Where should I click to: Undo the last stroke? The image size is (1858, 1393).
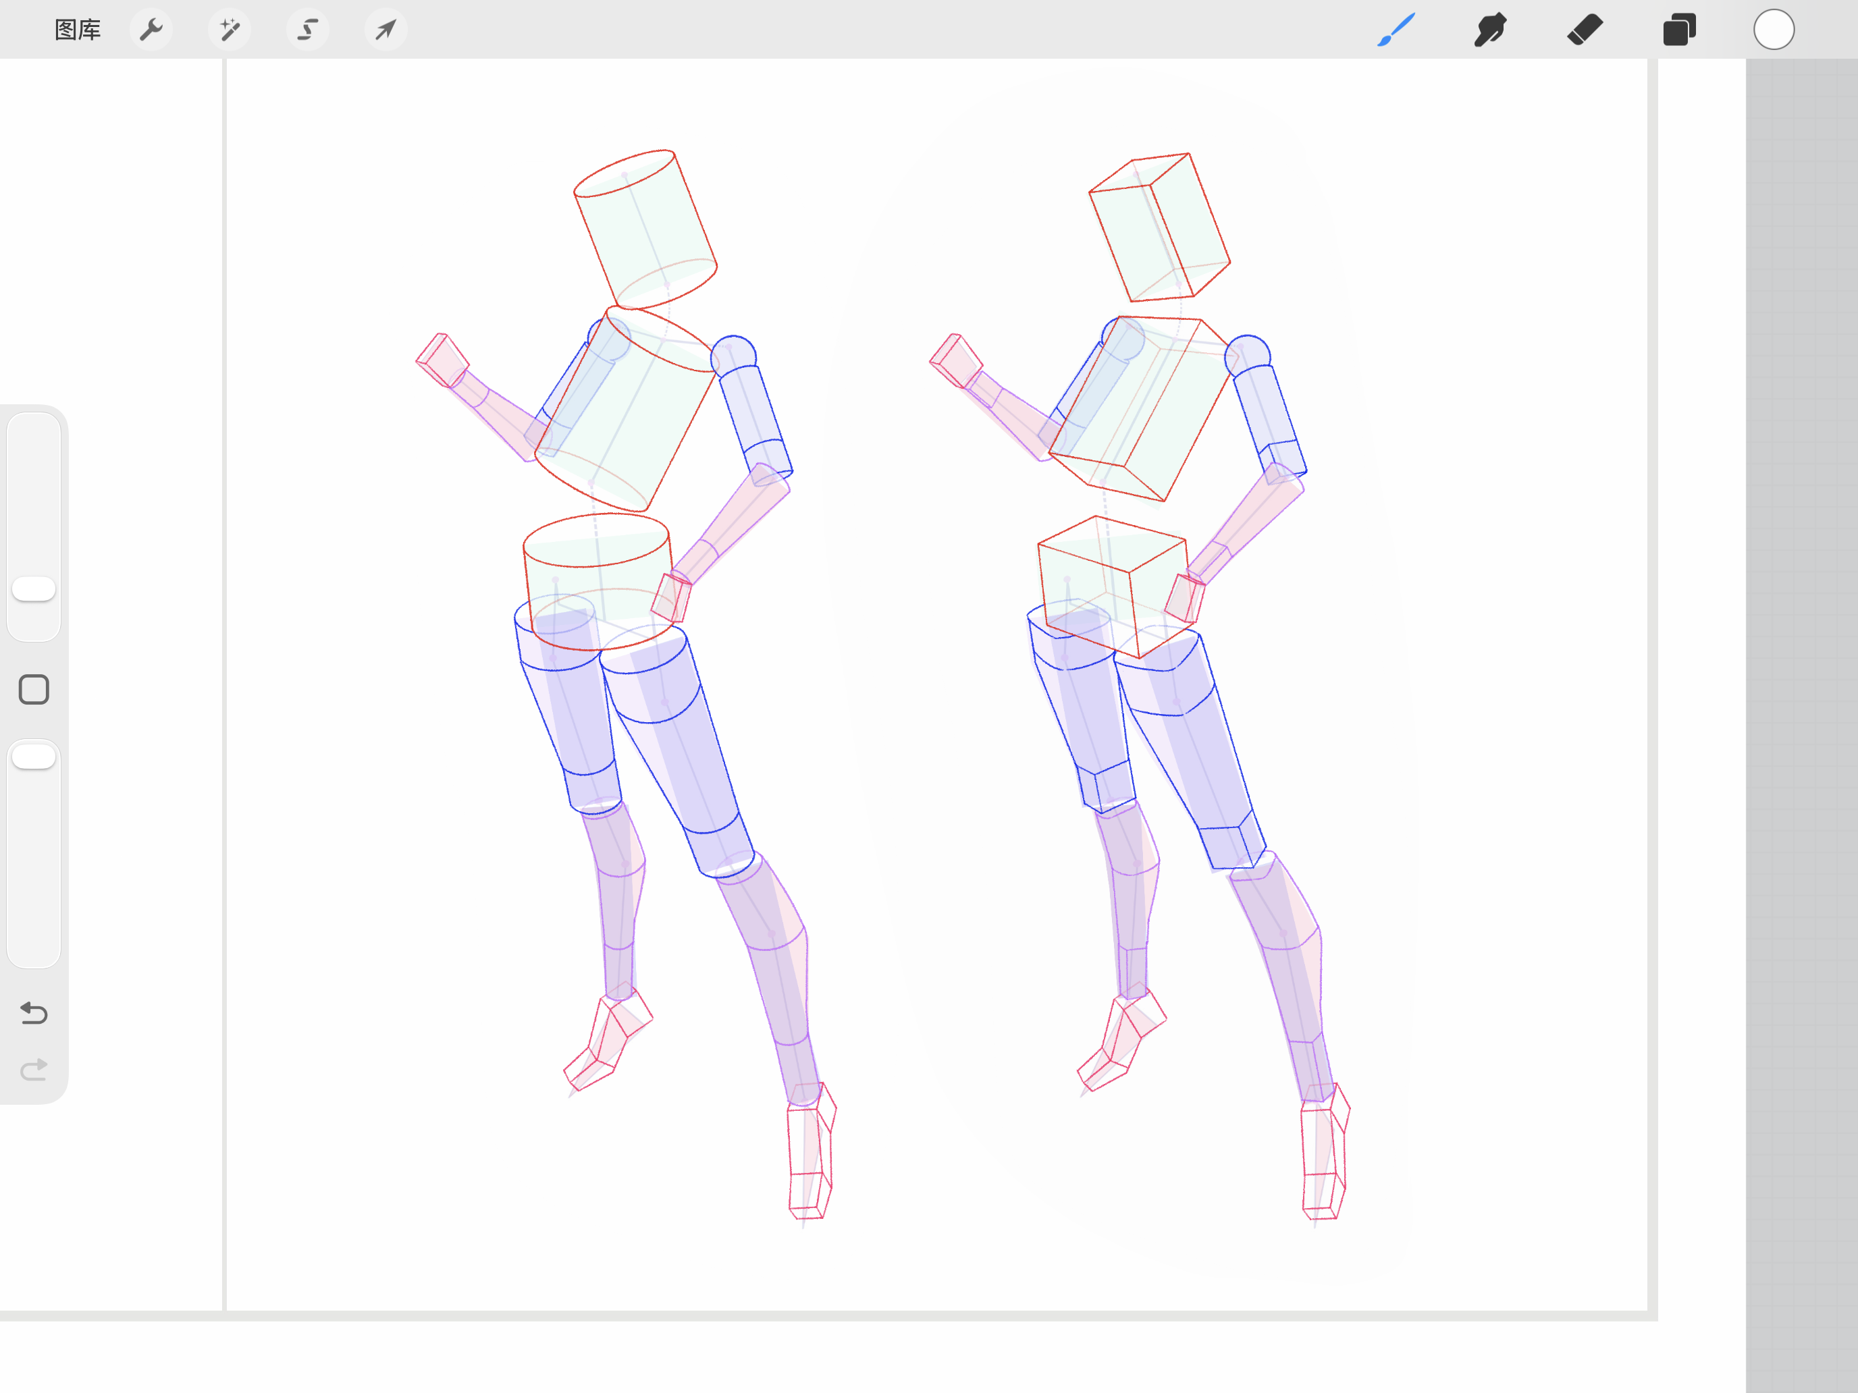(34, 1014)
